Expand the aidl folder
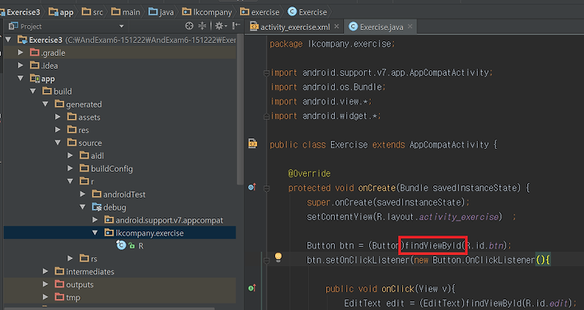 pyautogui.click(x=70, y=155)
